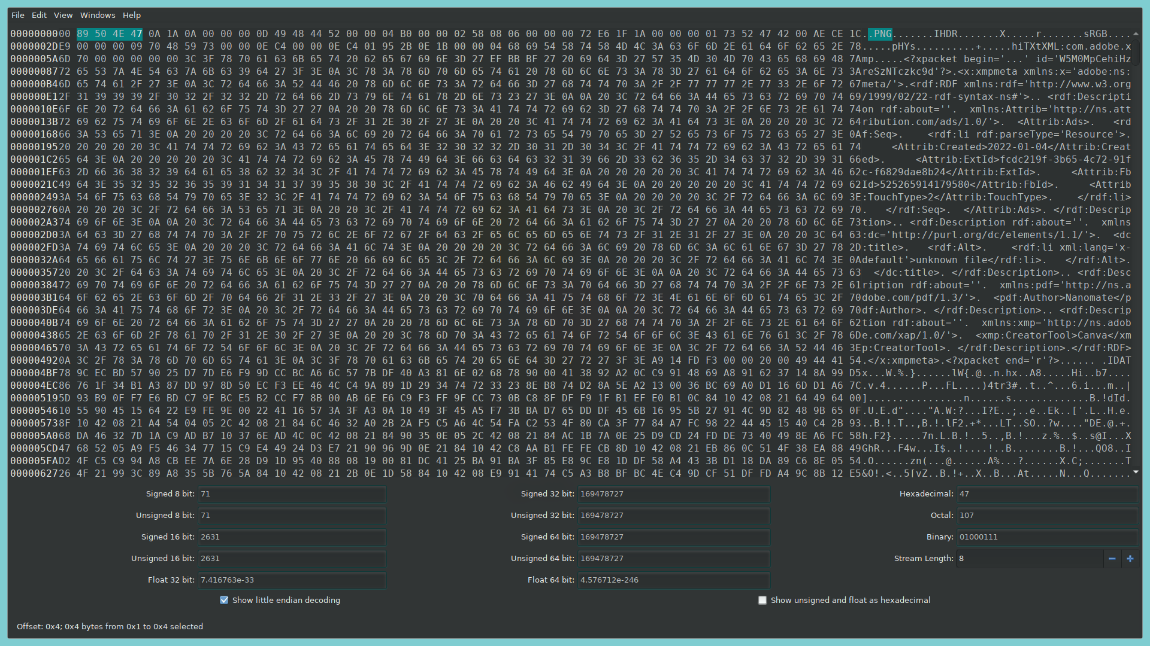Open the Windows menu
The width and height of the screenshot is (1150, 646).
click(x=98, y=15)
